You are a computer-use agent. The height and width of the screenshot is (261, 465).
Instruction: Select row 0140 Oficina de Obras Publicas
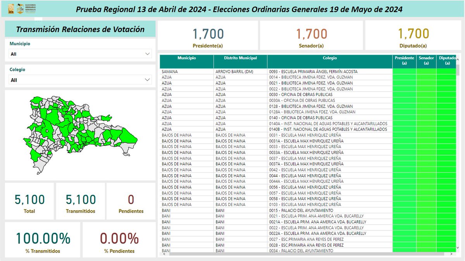[x=308, y=118]
